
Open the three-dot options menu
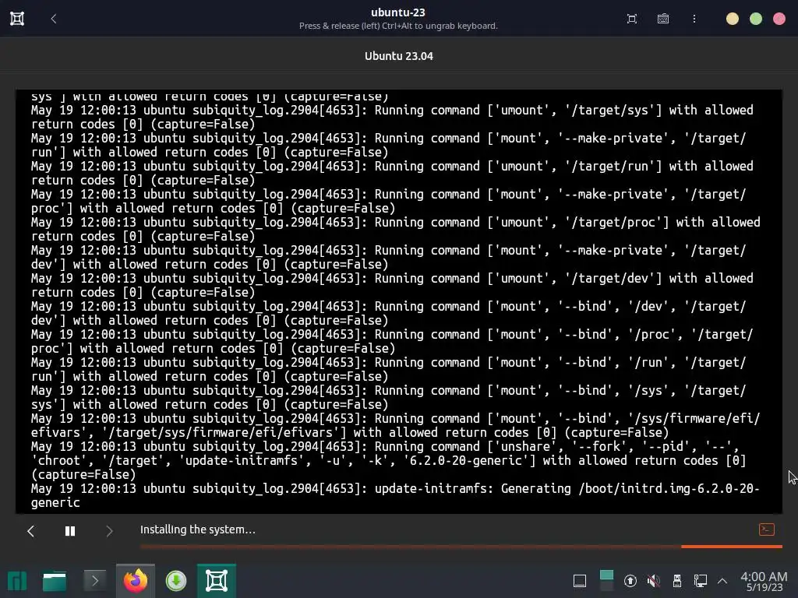coord(694,19)
